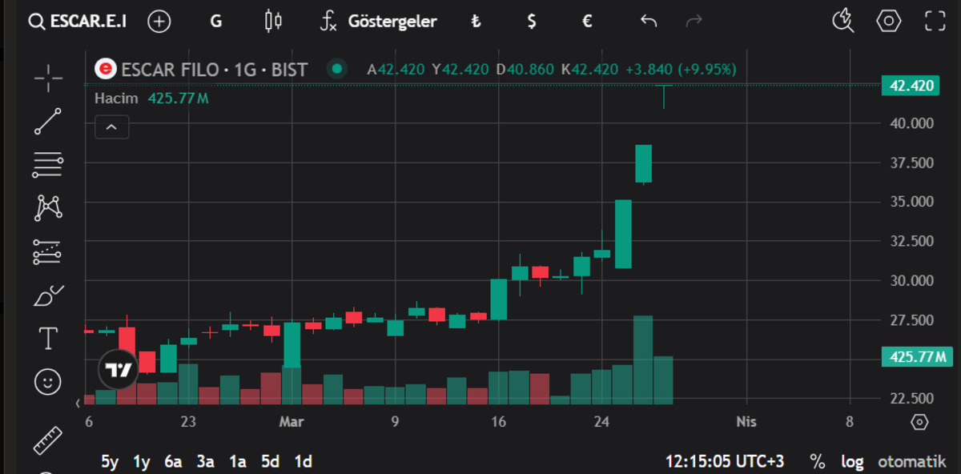
Task: Open time axis settings hexagon icon
Action: [x=919, y=422]
